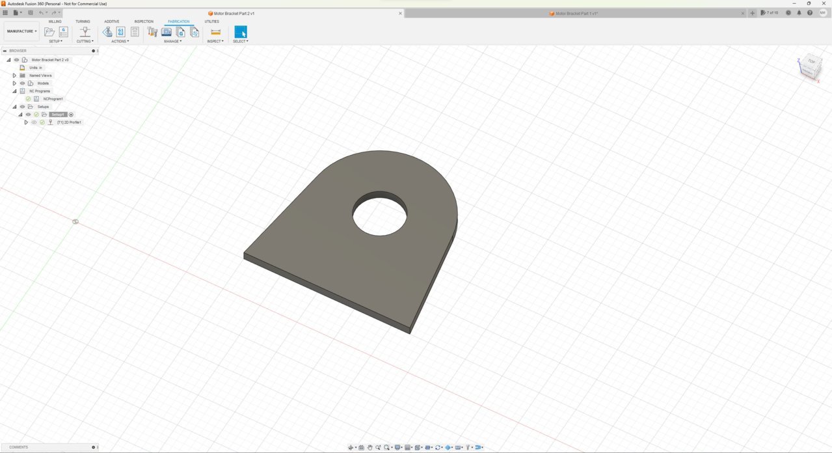Open the AM user account menu

[823, 12]
